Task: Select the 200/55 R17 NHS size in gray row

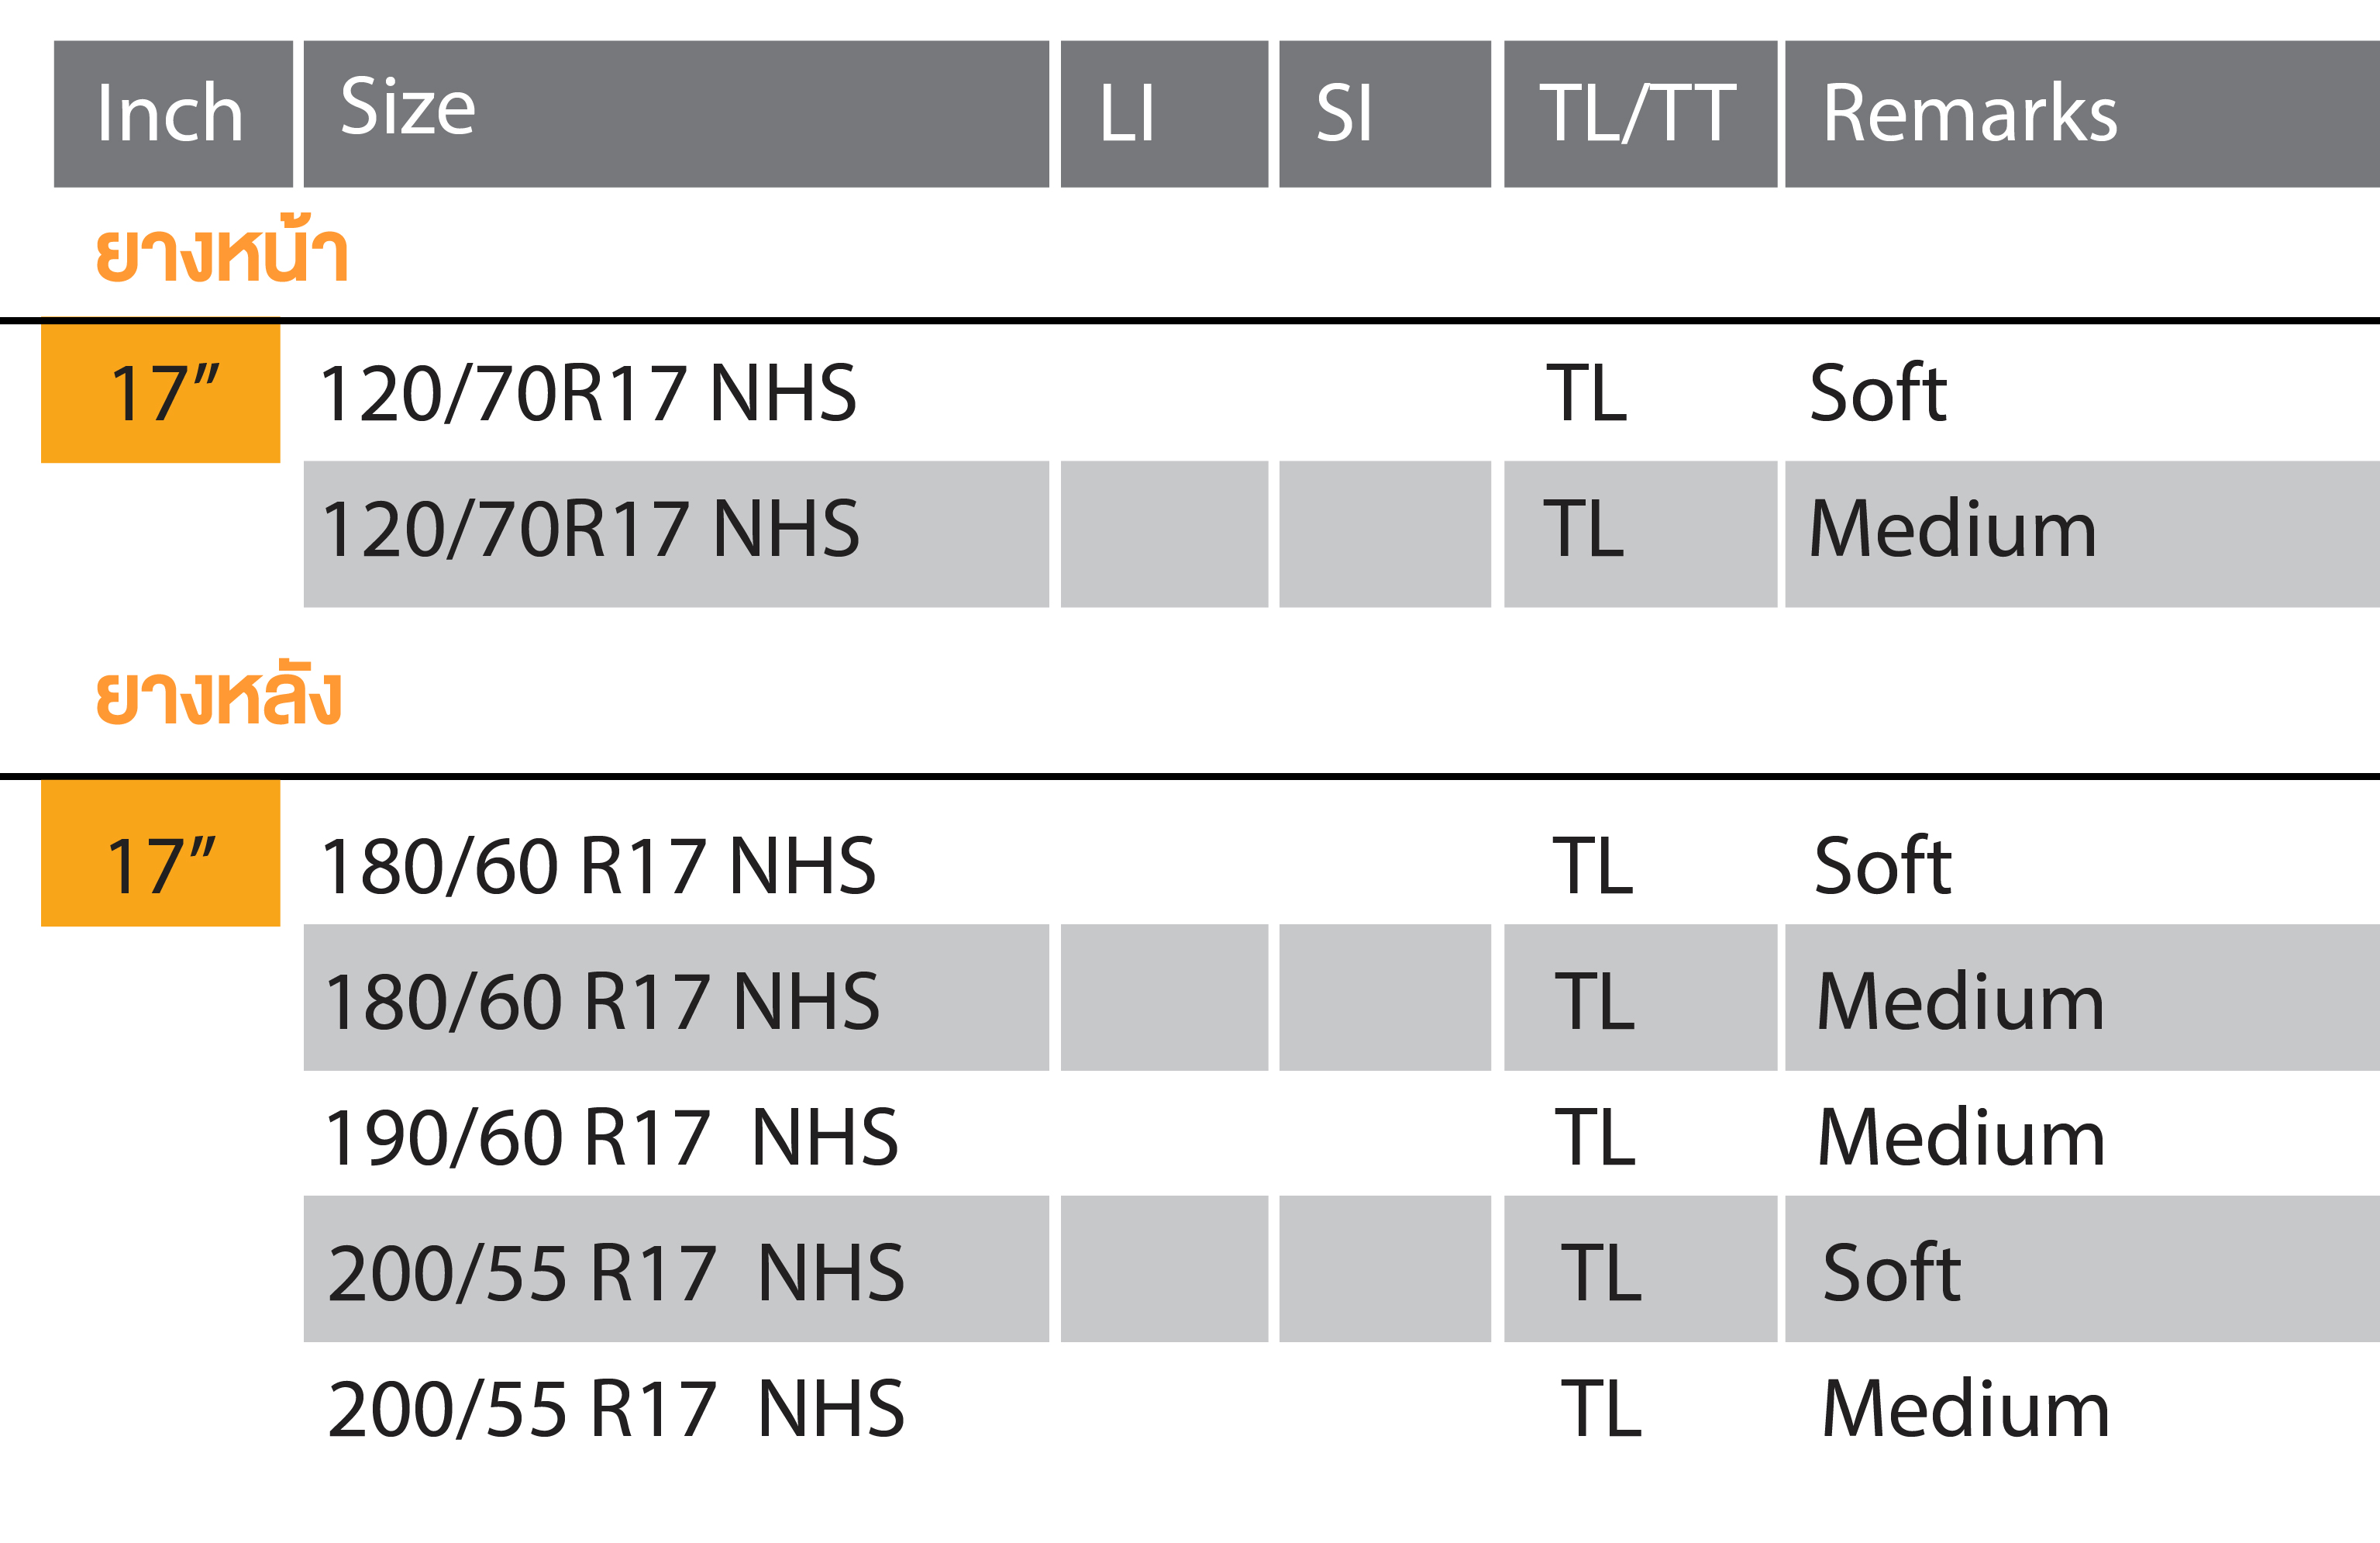Action: pos(616,1273)
